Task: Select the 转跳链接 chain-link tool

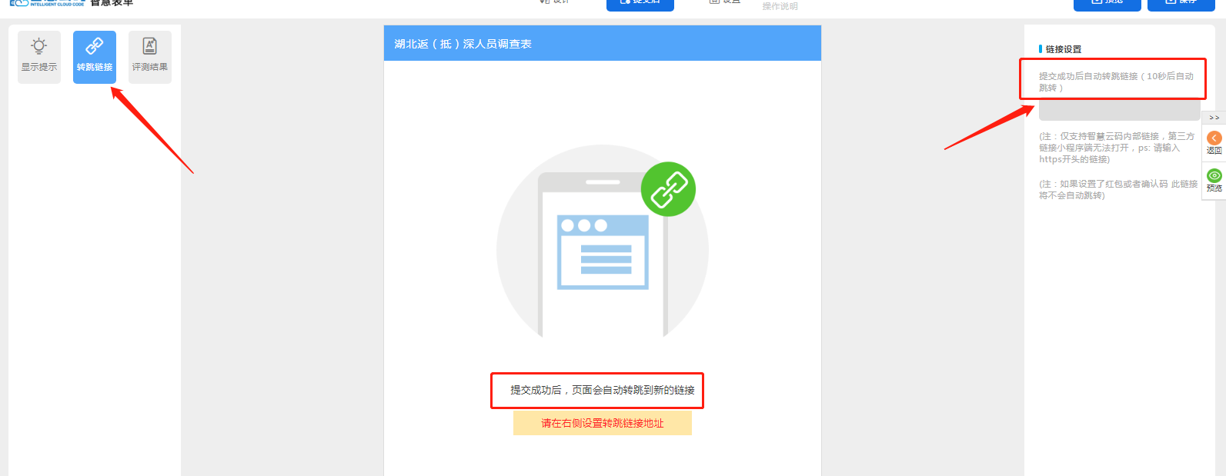Action: point(95,57)
